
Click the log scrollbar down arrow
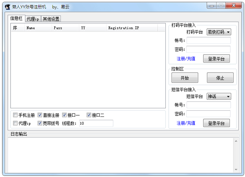coord(236,170)
